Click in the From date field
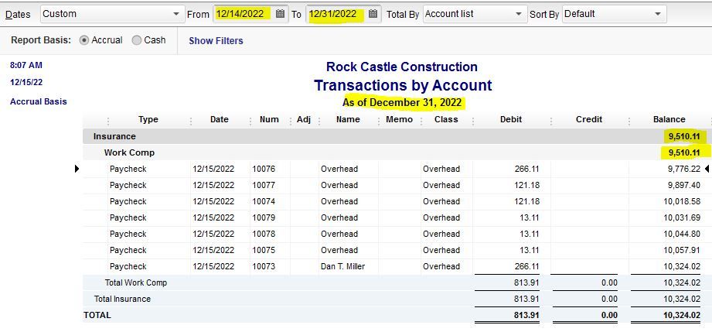The width and height of the screenshot is (712, 332). coord(240,14)
